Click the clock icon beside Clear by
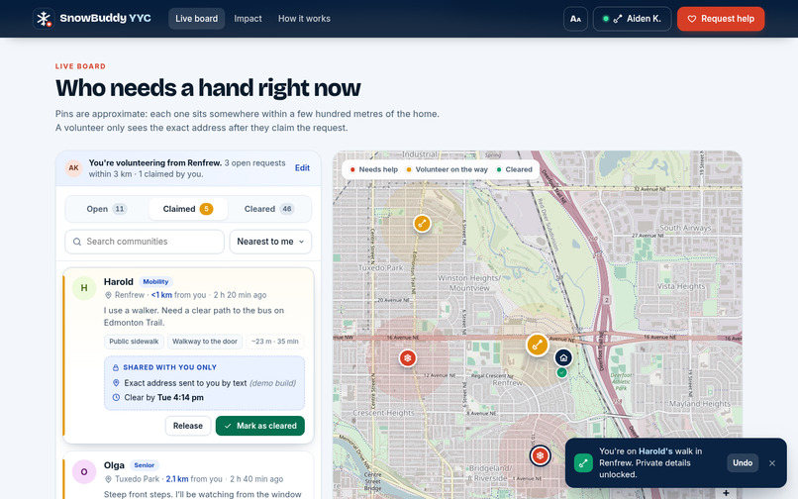798x499 pixels. coord(116,398)
